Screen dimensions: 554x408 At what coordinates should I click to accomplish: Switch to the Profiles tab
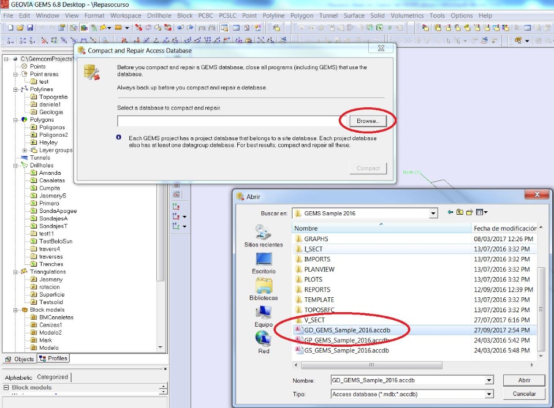click(53, 358)
